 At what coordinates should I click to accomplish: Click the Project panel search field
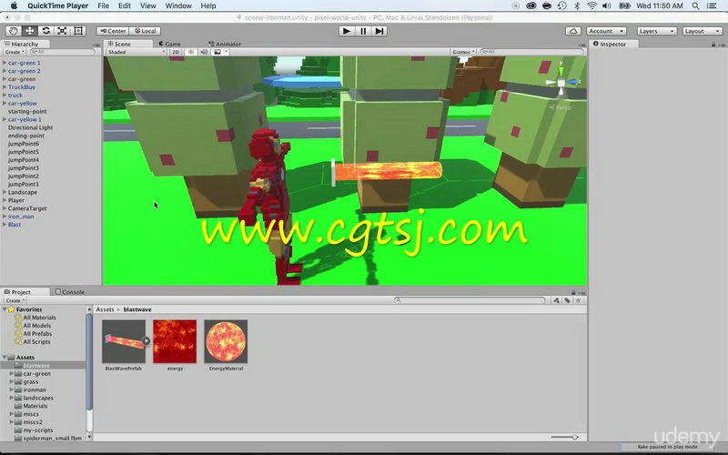[x=470, y=300]
